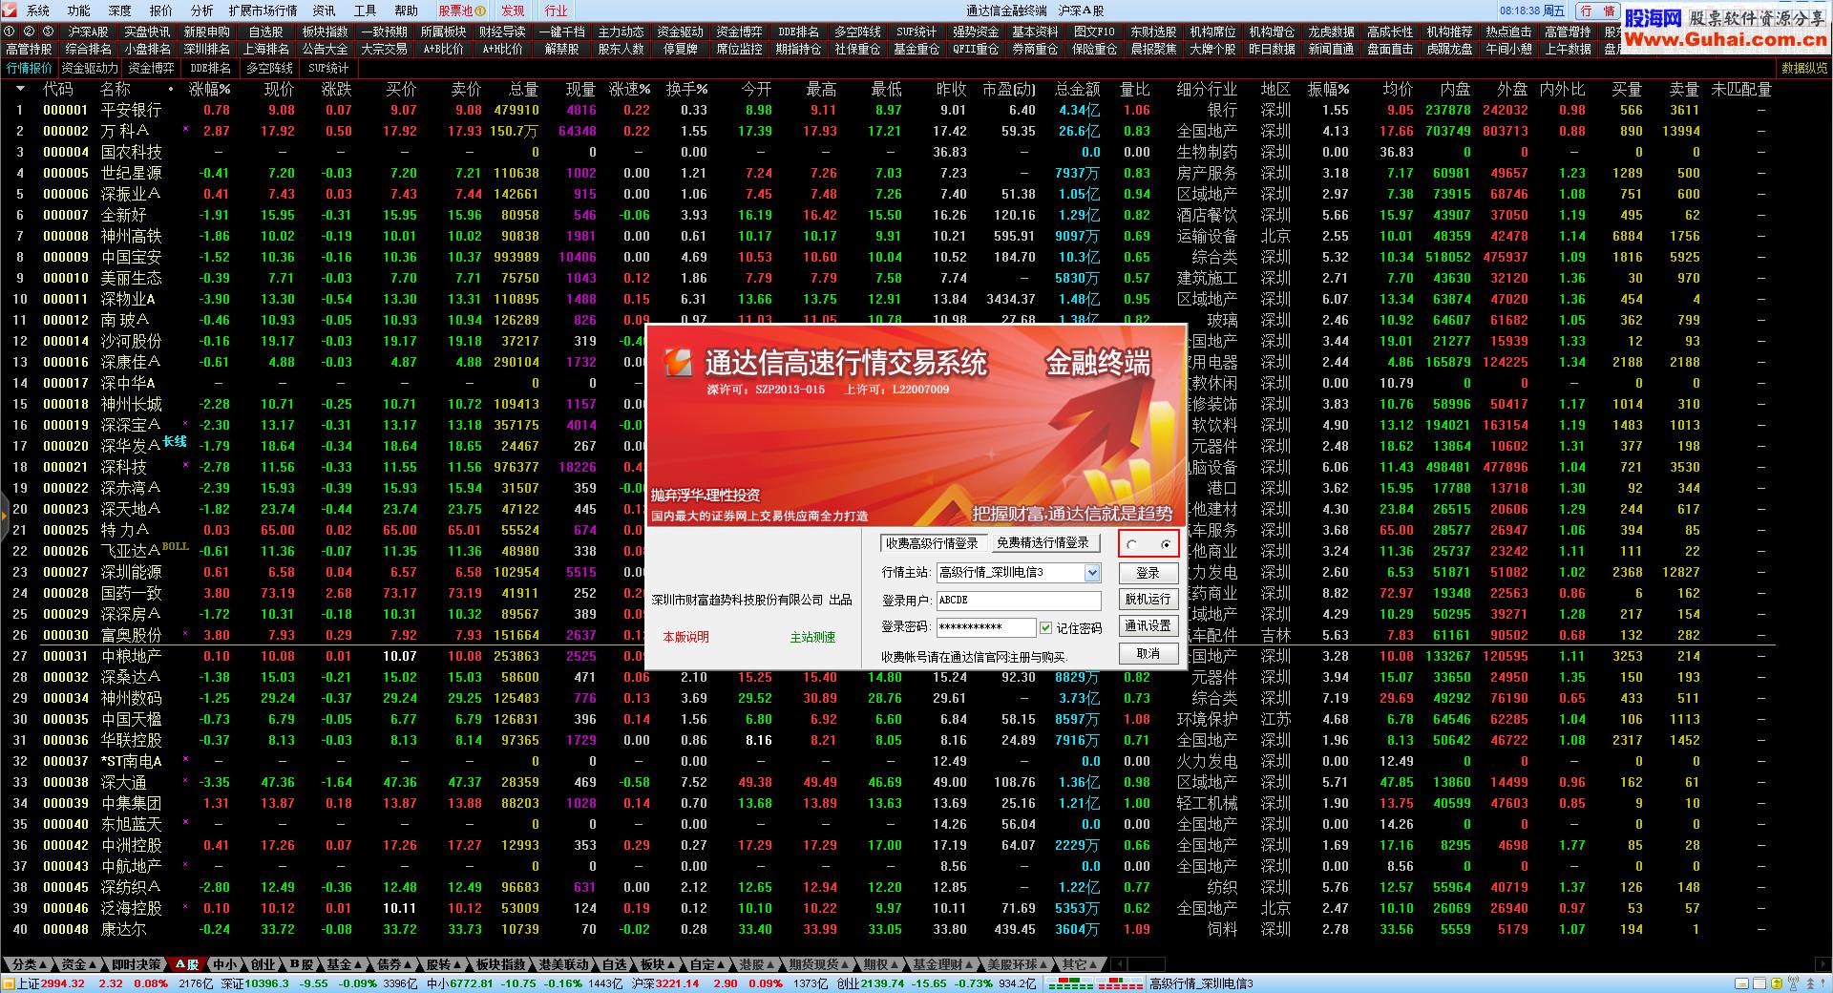
Task: Click the 登录 button
Action: tap(1148, 573)
